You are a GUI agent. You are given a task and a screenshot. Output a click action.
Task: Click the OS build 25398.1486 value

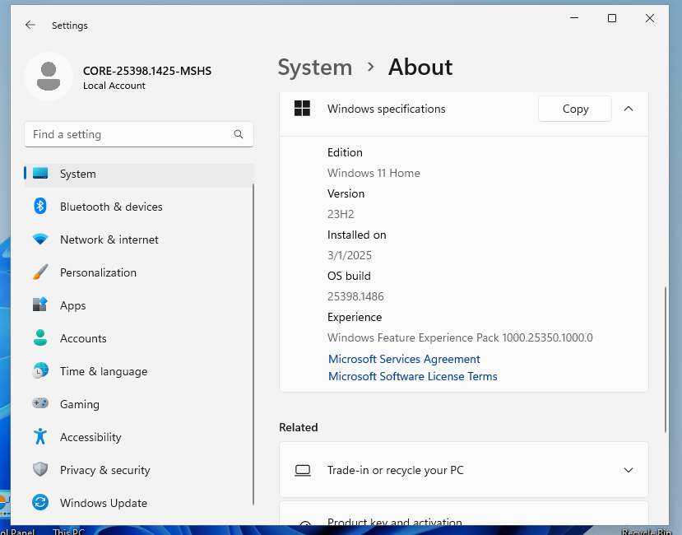click(355, 296)
